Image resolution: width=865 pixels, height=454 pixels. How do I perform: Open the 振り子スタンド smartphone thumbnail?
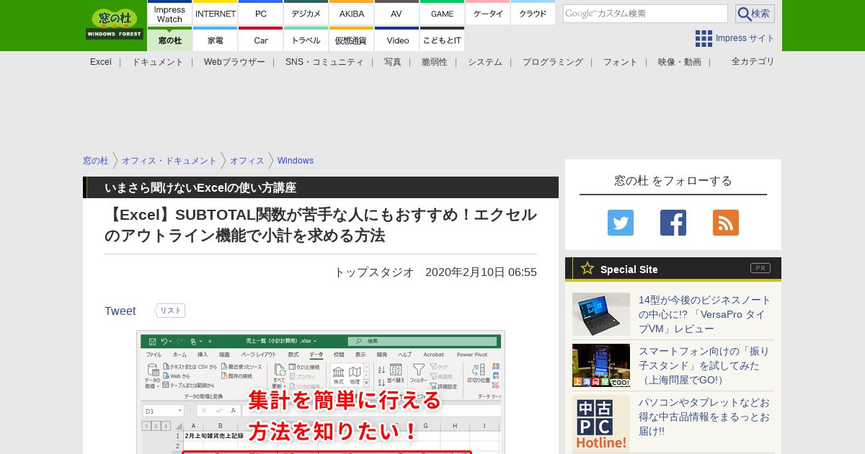pos(601,365)
